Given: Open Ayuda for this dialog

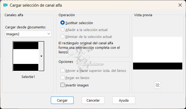Looking at the screenshot, I should 124,100.
